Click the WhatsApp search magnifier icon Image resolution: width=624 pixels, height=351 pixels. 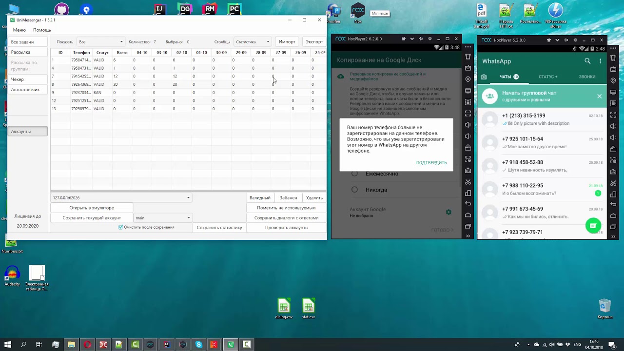[587, 61]
